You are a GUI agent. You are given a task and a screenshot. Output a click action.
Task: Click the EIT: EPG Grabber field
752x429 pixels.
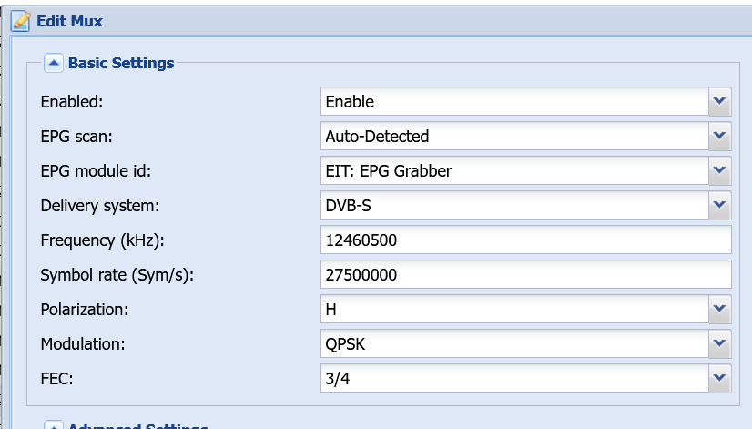click(x=514, y=170)
